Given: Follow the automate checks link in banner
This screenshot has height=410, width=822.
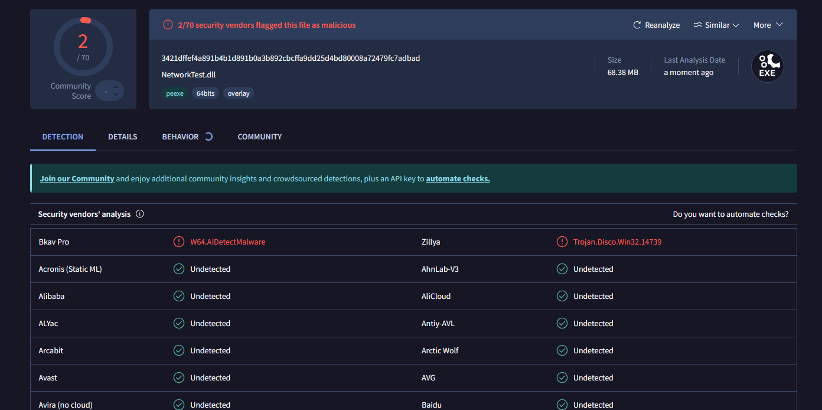Looking at the screenshot, I should [x=458, y=178].
